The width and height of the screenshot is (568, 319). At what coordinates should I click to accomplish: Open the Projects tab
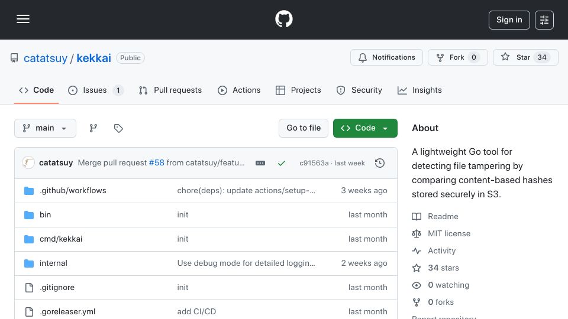click(298, 90)
